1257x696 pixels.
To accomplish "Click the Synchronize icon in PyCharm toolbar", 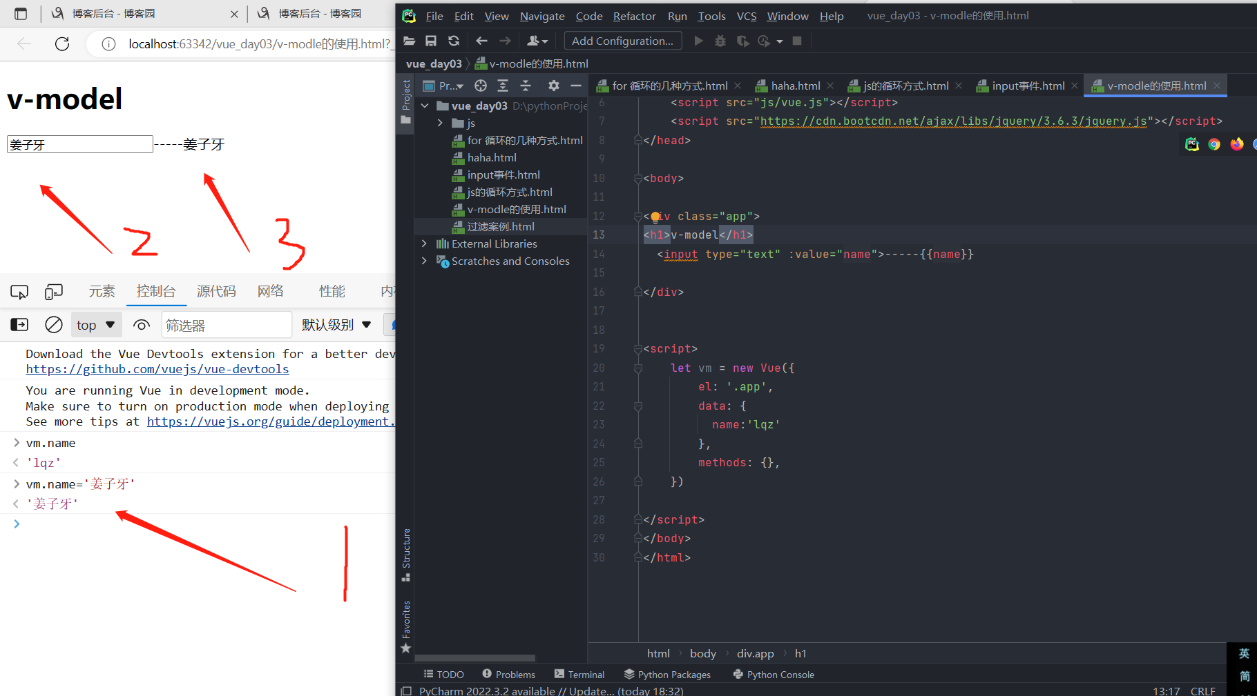I will 454,41.
